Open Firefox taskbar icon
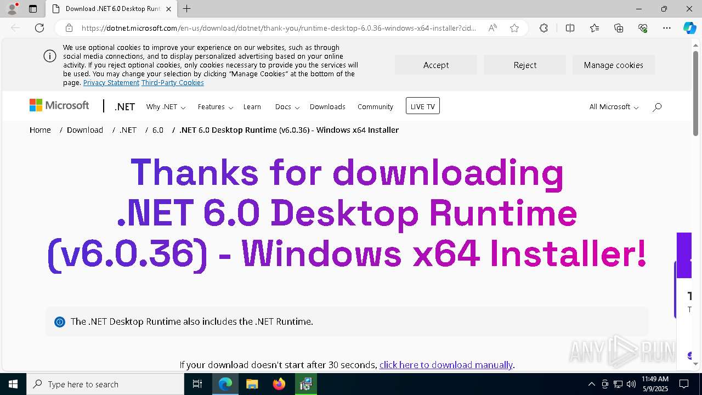Image resolution: width=702 pixels, height=395 pixels. pos(279,384)
